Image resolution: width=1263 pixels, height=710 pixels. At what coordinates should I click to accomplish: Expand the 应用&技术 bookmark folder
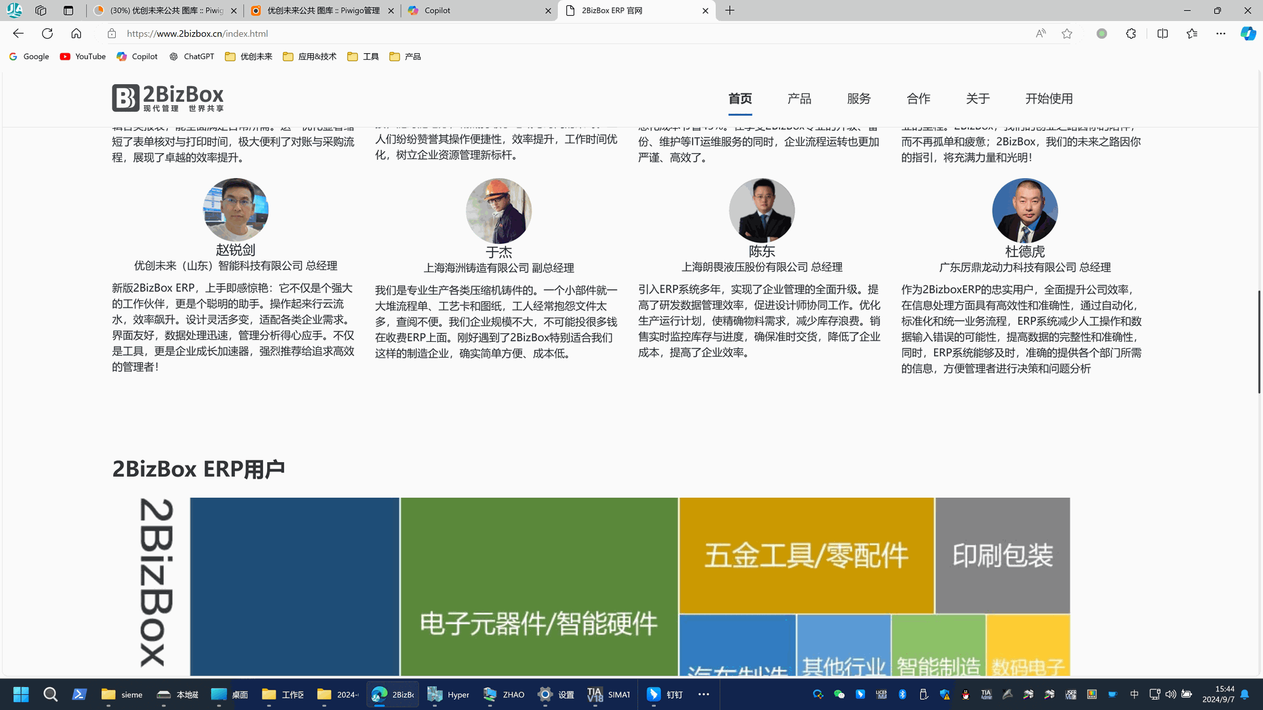(310, 57)
